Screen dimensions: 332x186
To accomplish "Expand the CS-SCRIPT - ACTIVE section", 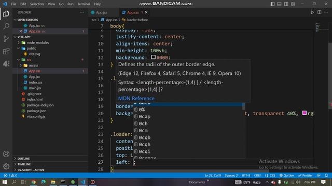I will coord(31,170).
